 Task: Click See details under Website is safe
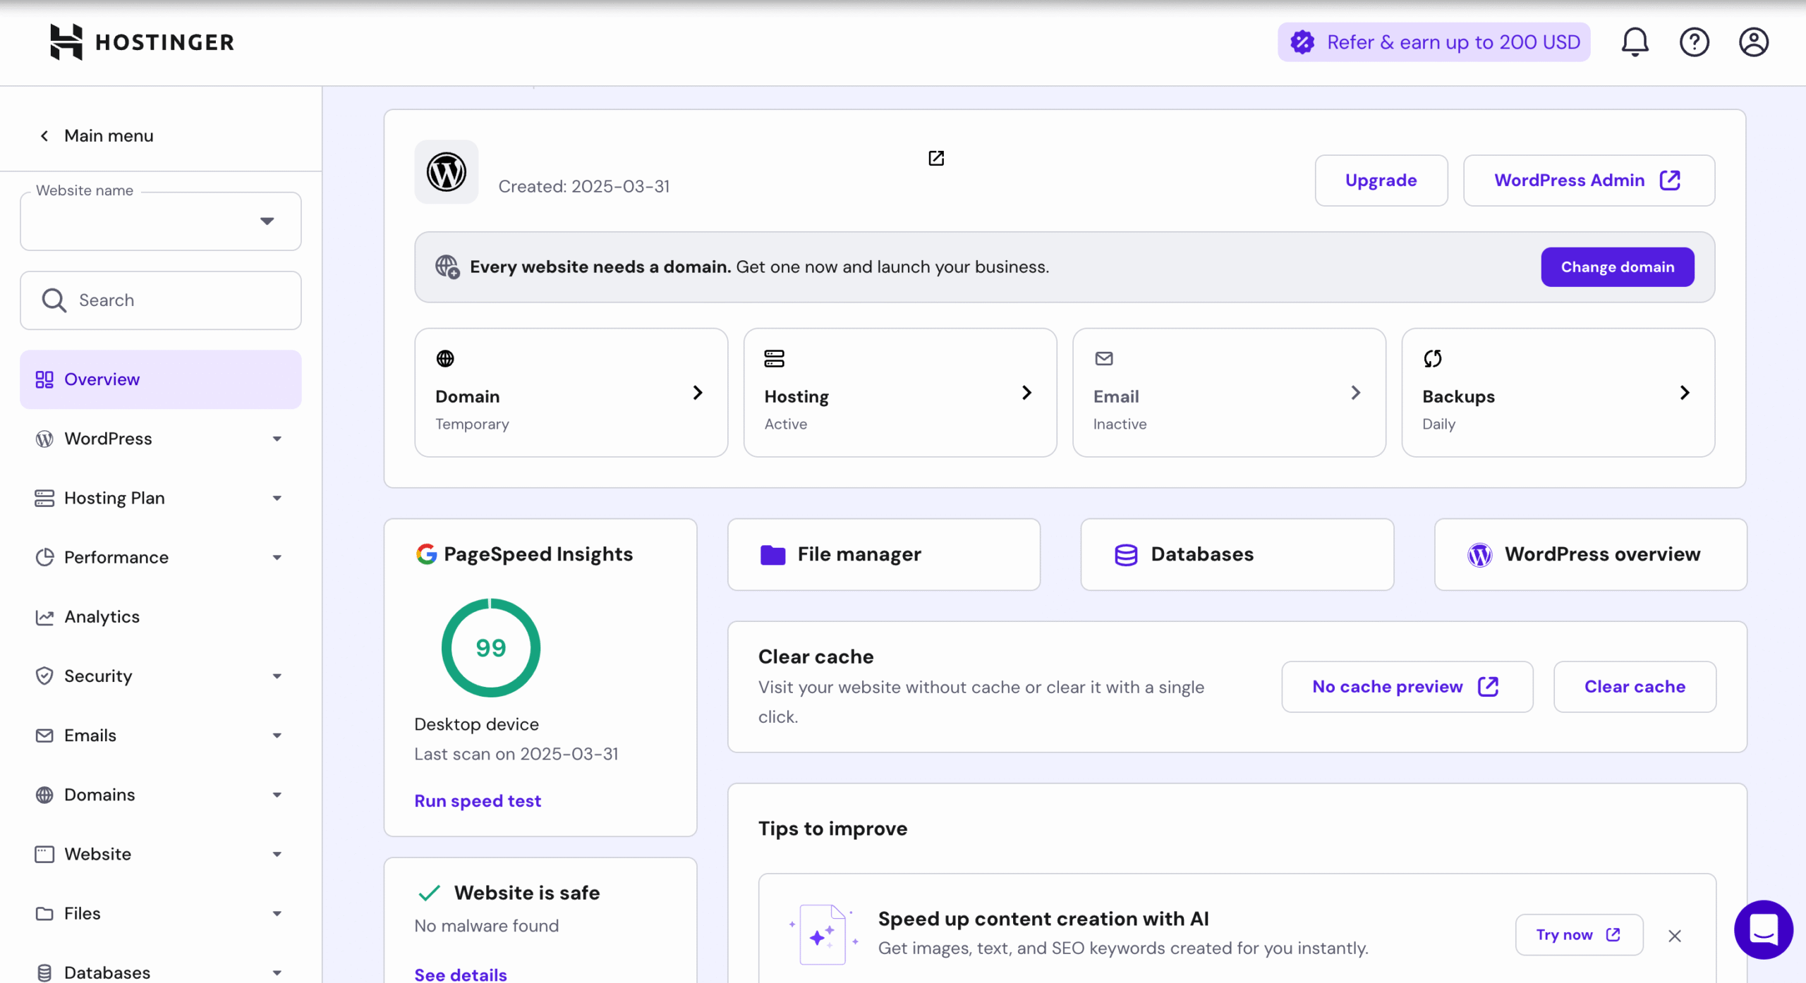point(461,975)
